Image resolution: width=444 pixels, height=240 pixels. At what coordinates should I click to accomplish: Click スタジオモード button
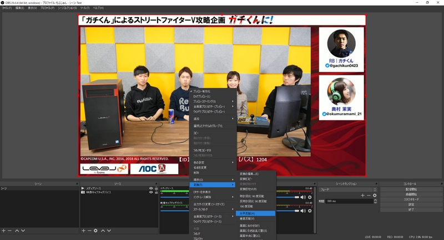coord(411,200)
